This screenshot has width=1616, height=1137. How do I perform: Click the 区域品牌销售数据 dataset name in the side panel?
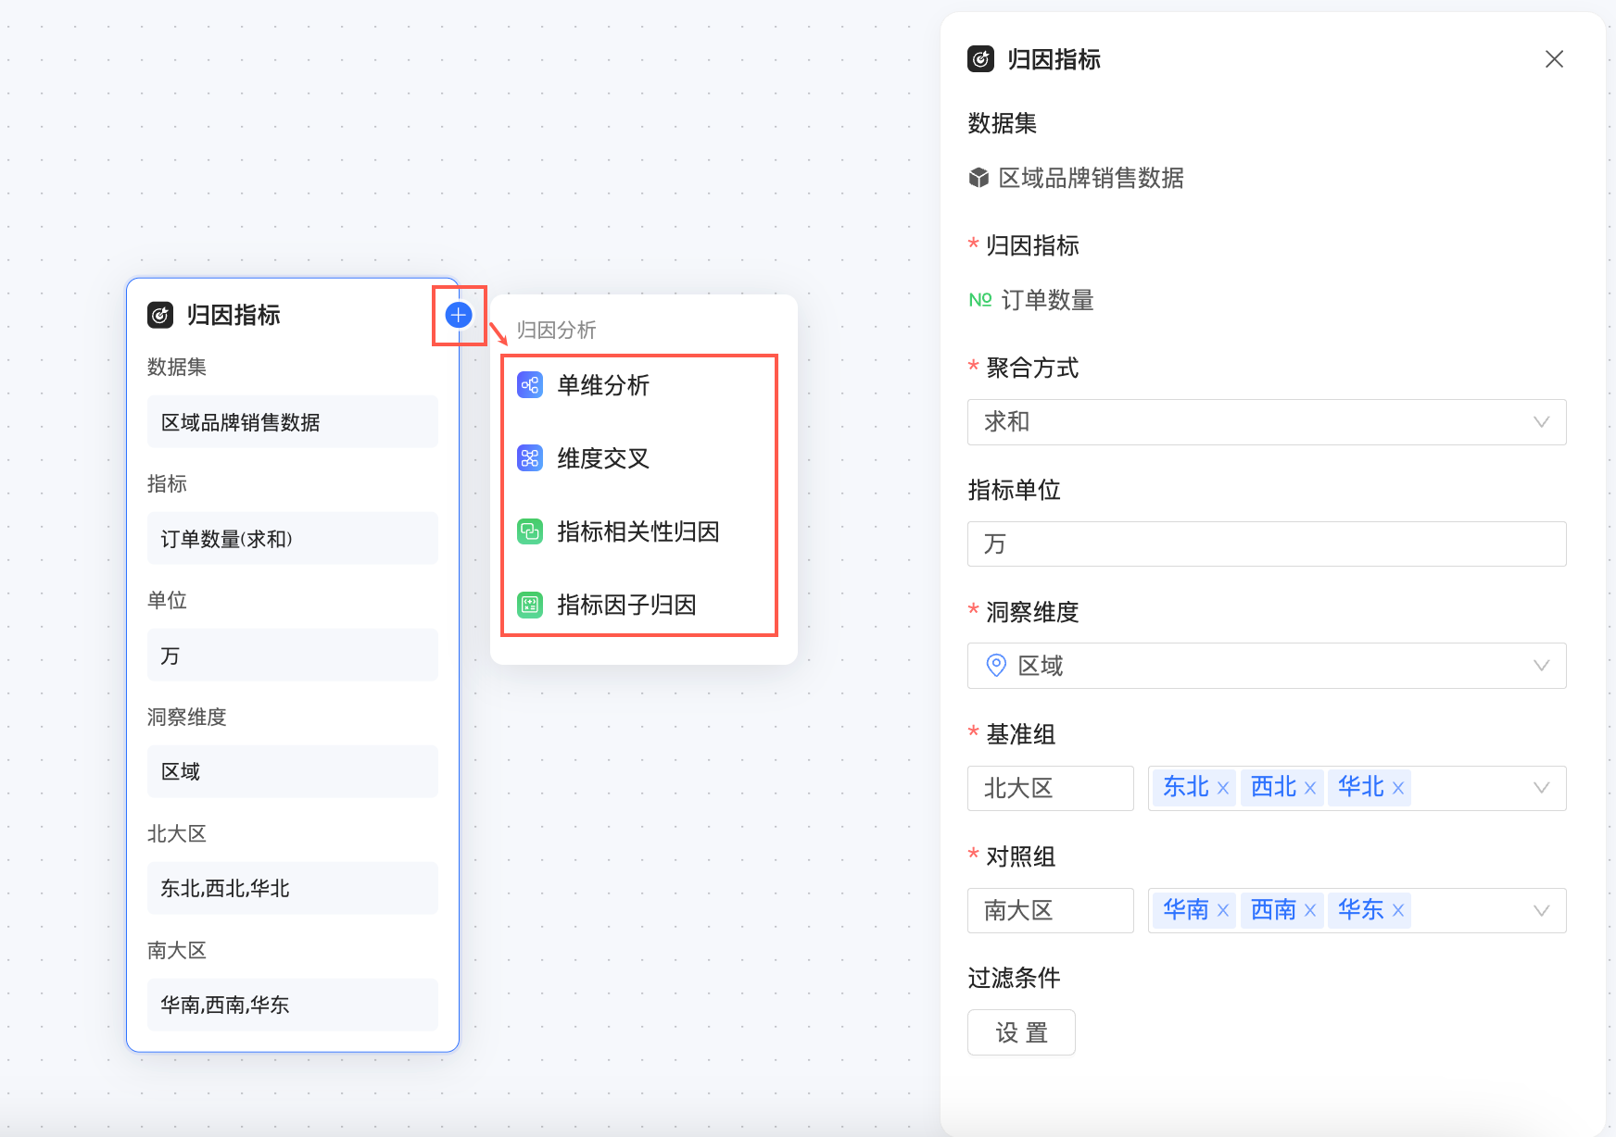tap(1092, 178)
